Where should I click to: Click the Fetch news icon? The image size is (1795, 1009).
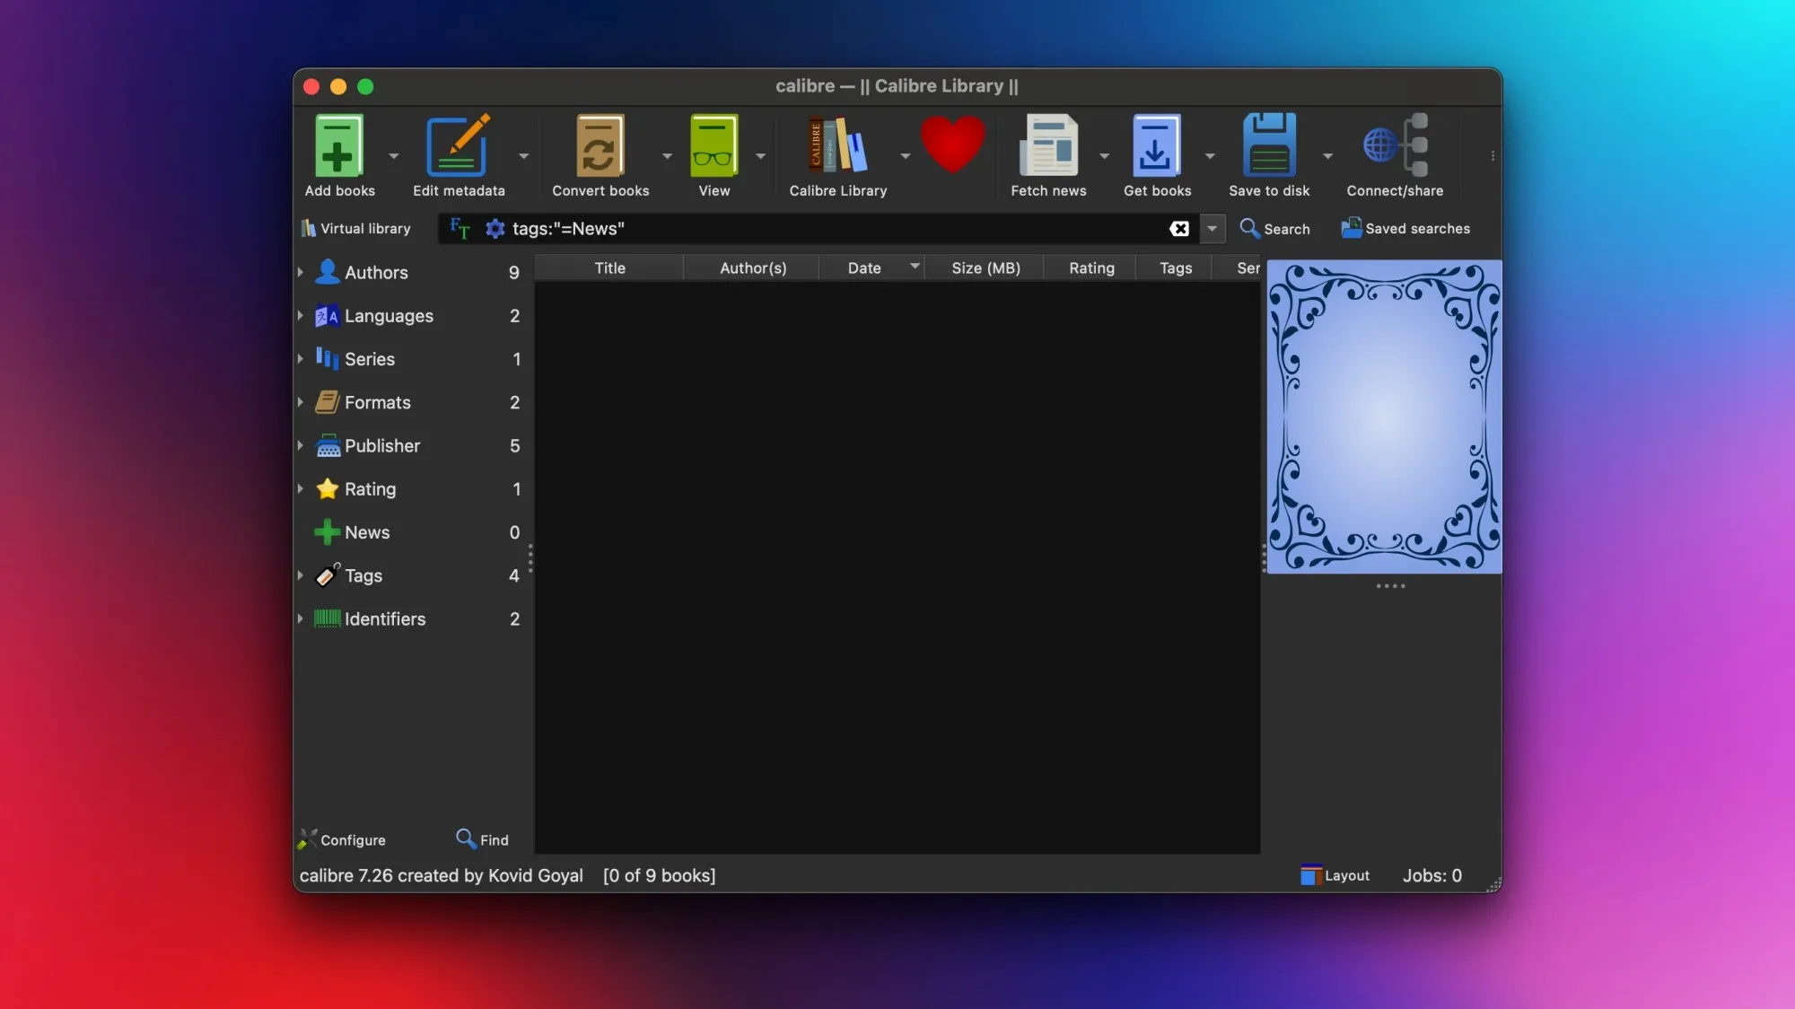pos(1047,146)
